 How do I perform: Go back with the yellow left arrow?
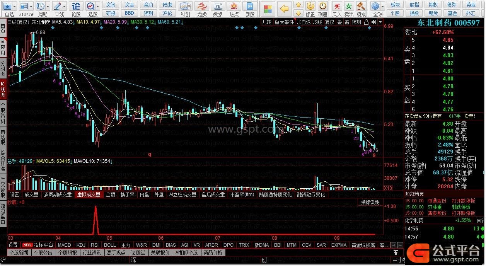285,9
